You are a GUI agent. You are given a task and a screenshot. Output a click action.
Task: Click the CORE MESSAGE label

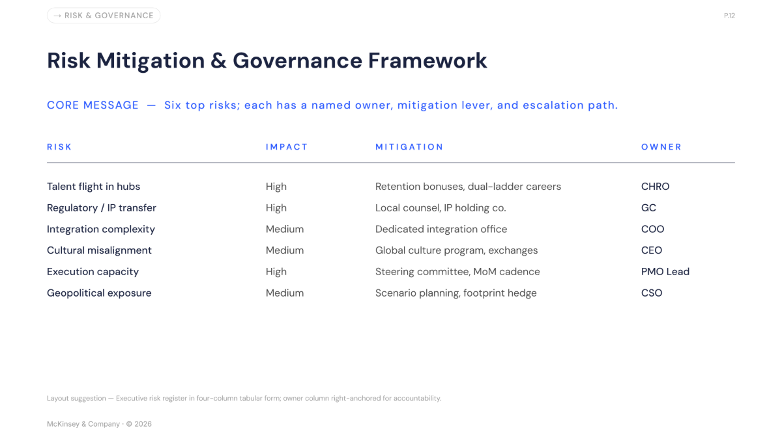point(93,105)
